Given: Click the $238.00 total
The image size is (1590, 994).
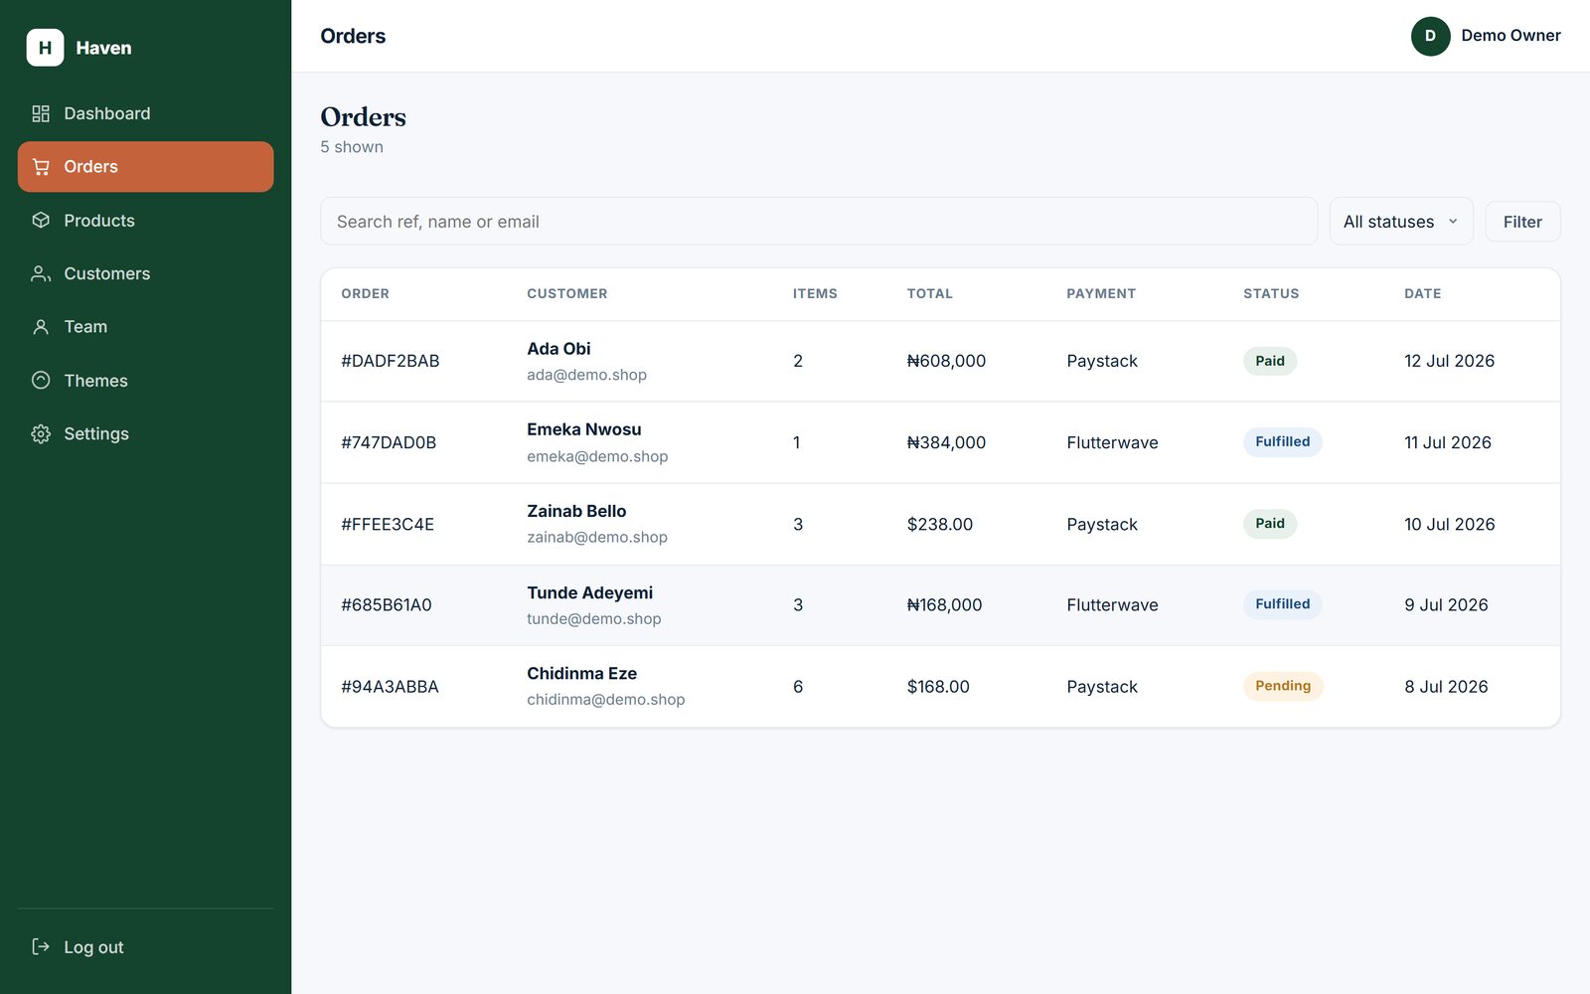Looking at the screenshot, I should click(940, 524).
